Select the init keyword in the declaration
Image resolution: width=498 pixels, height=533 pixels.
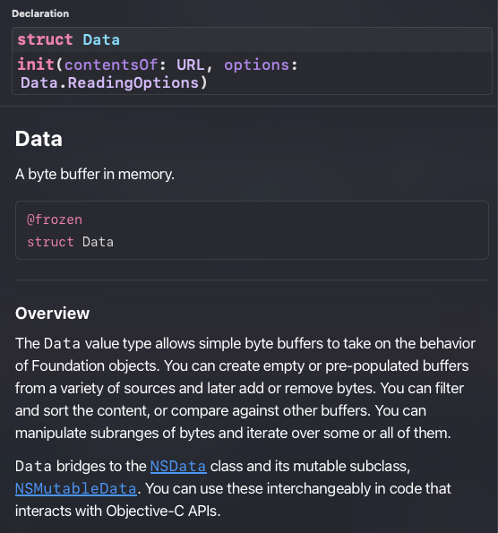pyautogui.click(x=36, y=64)
